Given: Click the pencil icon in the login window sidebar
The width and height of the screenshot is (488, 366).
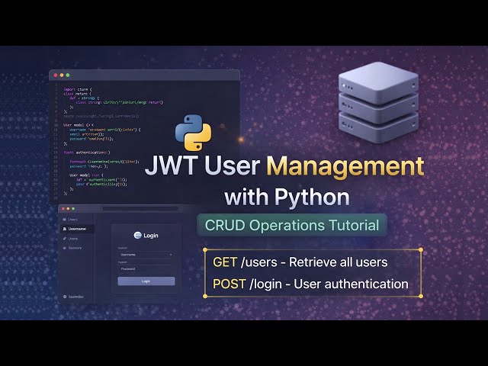Looking at the screenshot, I should pos(65,239).
